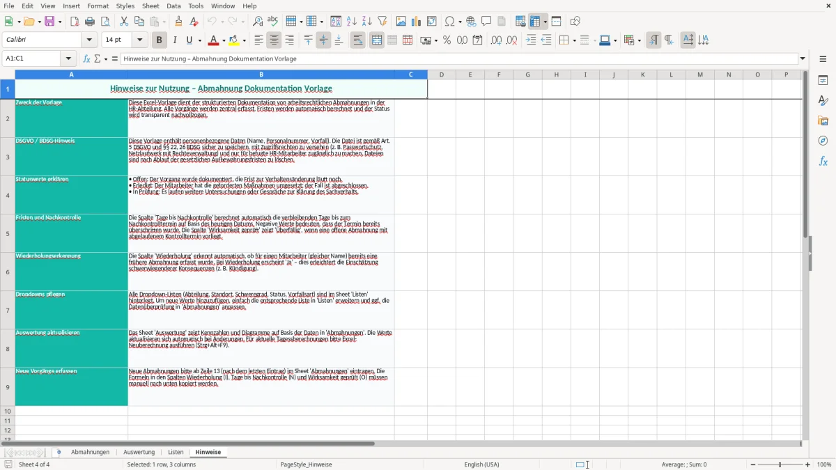Insert a hyperlink
This screenshot has width=836, height=470.
[x=471, y=22]
